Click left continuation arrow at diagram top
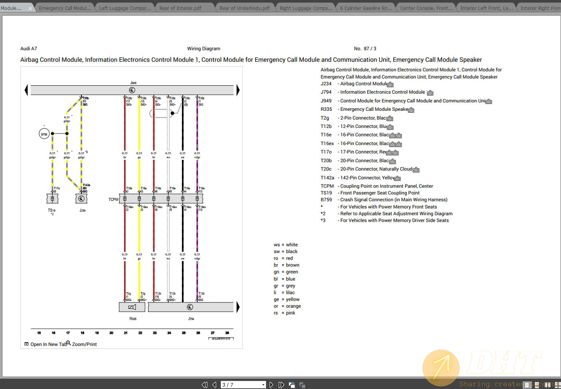The width and height of the screenshot is (561, 389). coord(26,90)
